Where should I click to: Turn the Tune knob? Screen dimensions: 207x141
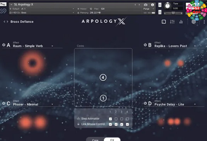(x=168, y=6)
